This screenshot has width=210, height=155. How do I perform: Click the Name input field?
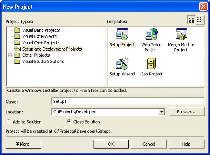click(128, 102)
